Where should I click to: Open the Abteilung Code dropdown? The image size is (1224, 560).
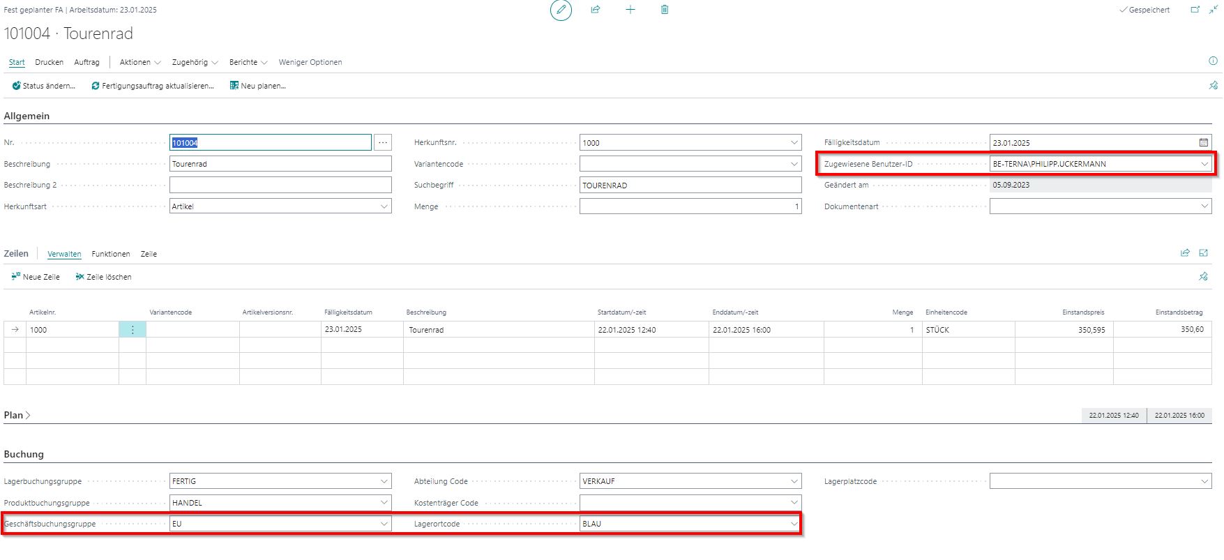point(794,481)
